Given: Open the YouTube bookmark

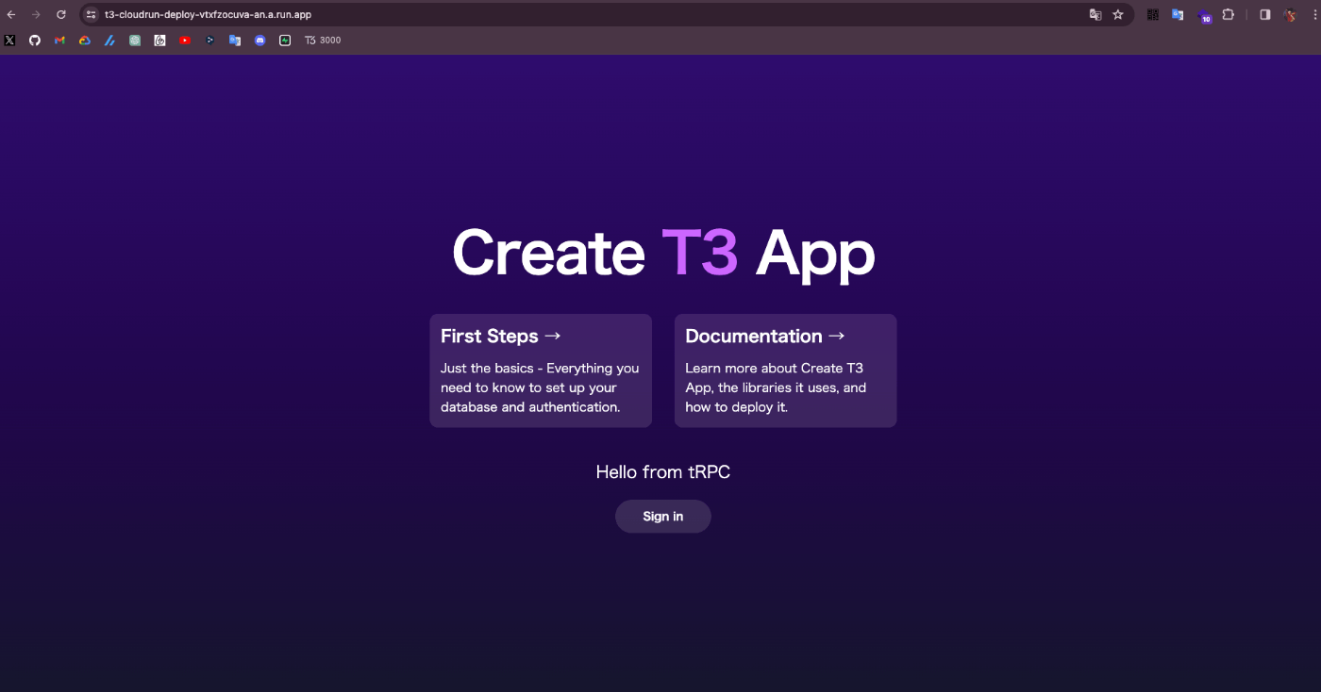Looking at the screenshot, I should (x=185, y=41).
